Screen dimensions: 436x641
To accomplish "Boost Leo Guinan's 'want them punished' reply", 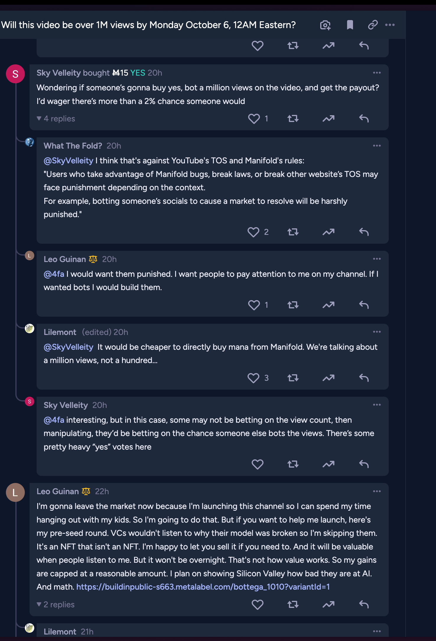I will tap(328, 305).
